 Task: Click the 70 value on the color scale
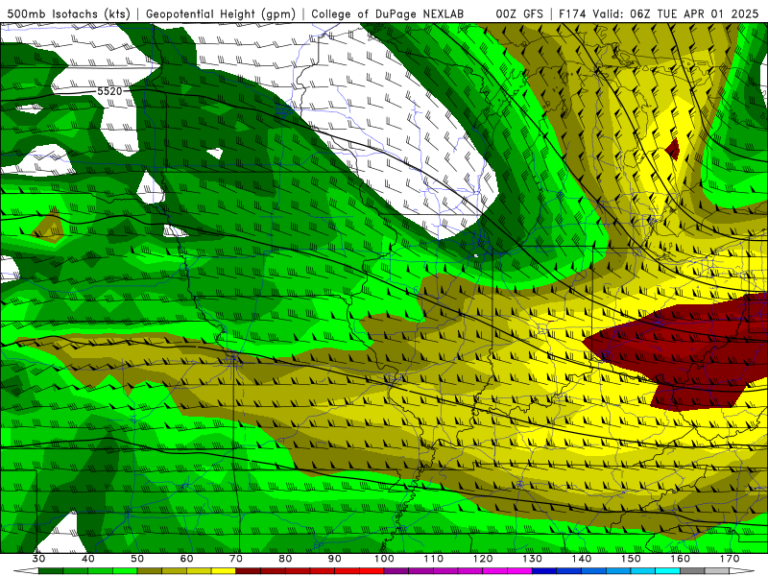pyautogui.click(x=236, y=559)
